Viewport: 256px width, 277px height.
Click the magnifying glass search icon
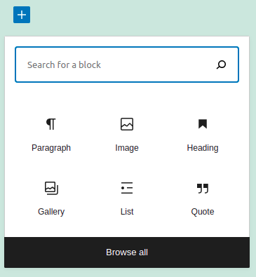[x=221, y=65]
